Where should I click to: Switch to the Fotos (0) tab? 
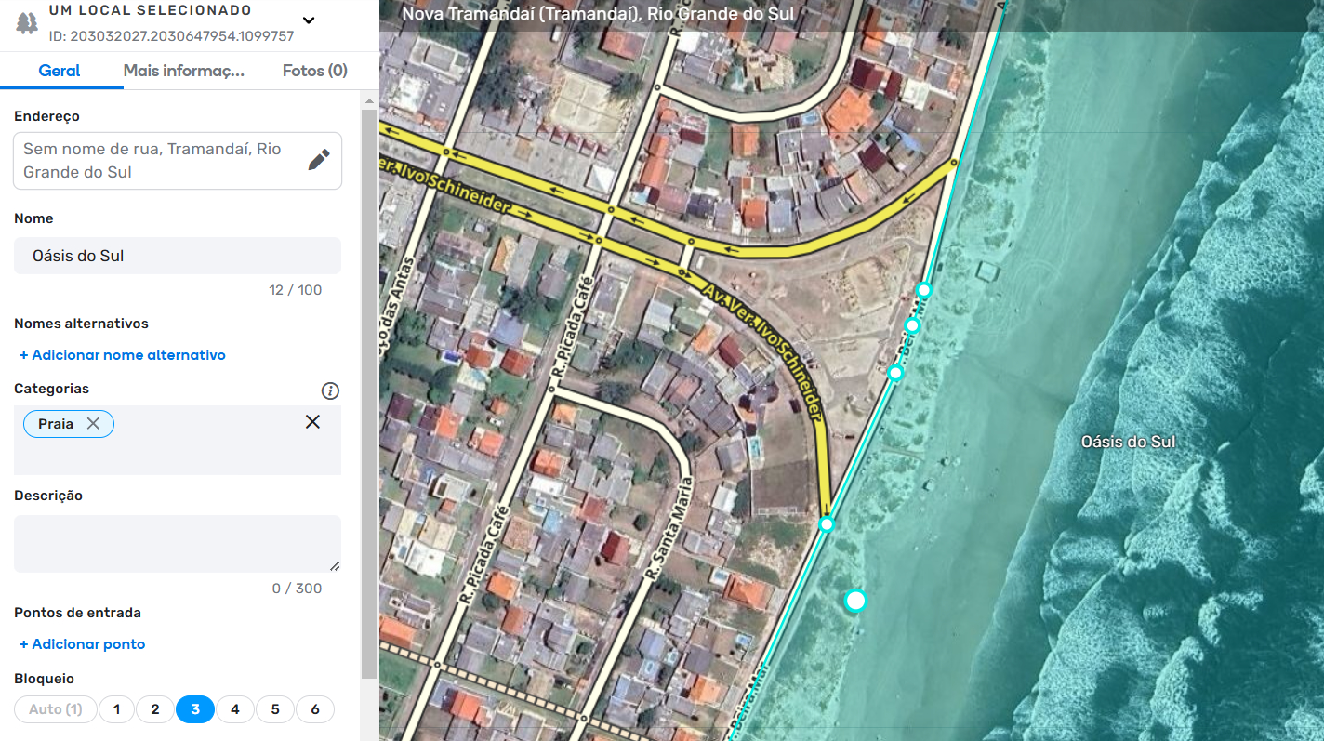tap(314, 71)
